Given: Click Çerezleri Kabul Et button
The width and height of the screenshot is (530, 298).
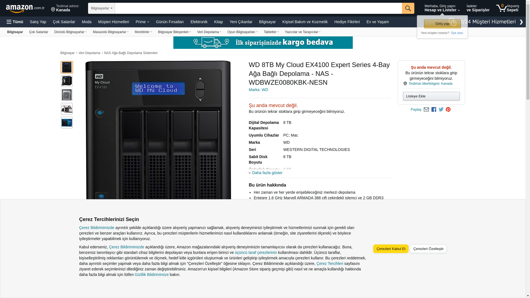Looking at the screenshot, I should [x=391, y=249].
